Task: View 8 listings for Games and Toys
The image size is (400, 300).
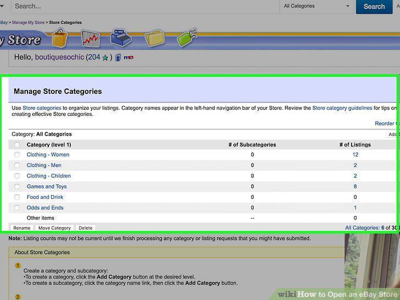Action: (355, 186)
